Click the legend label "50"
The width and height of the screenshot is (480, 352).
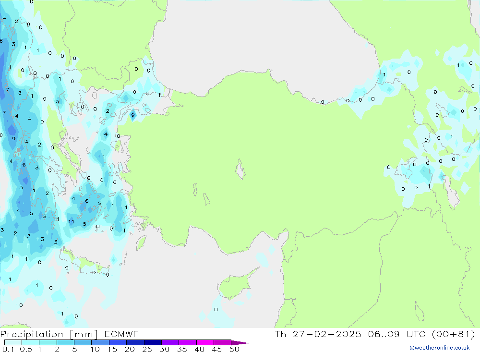coord(235,349)
